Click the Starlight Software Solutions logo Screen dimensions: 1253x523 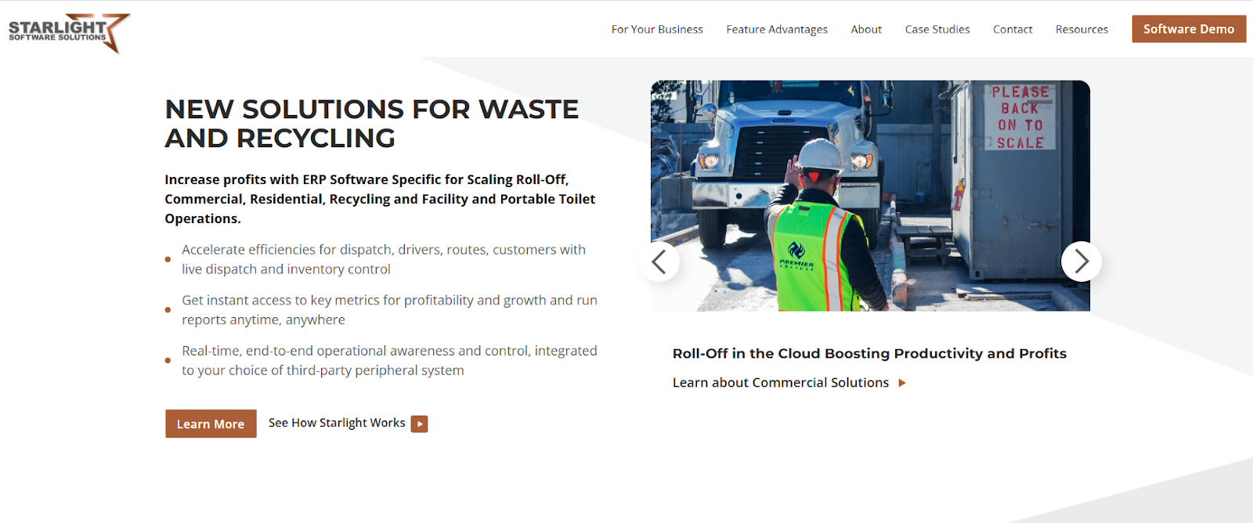tap(69, 32)
